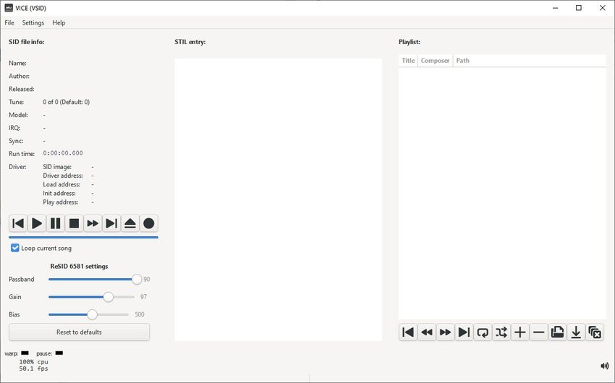This screenshot has width=615, height=383.
Task: Toggle playlist shuffle mode
Action: [x=501, y=332]
